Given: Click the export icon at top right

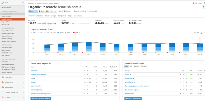Looking at the screenshot, I should [203, 7].
